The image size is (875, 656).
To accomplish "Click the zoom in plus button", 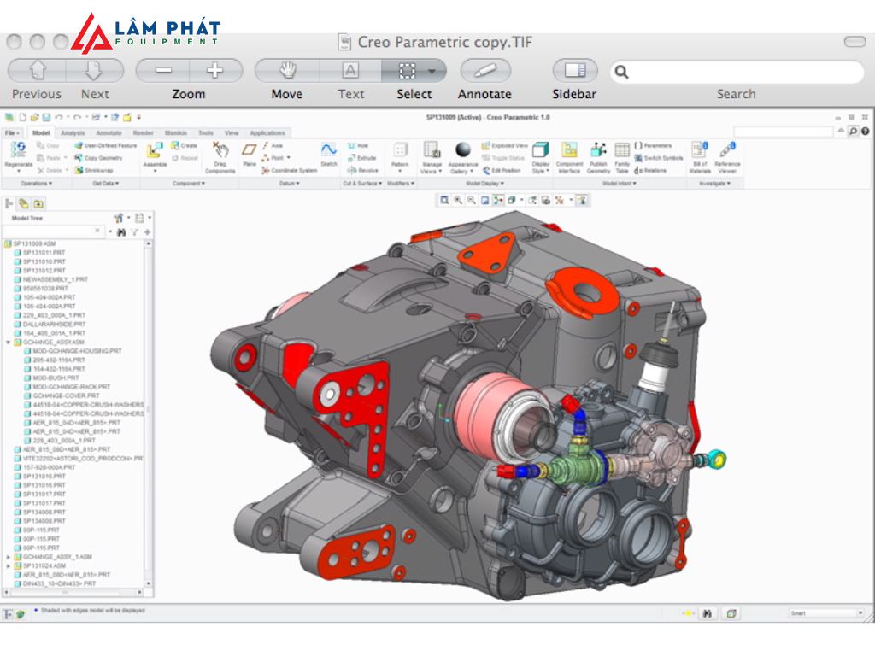I will pos(215,71).
